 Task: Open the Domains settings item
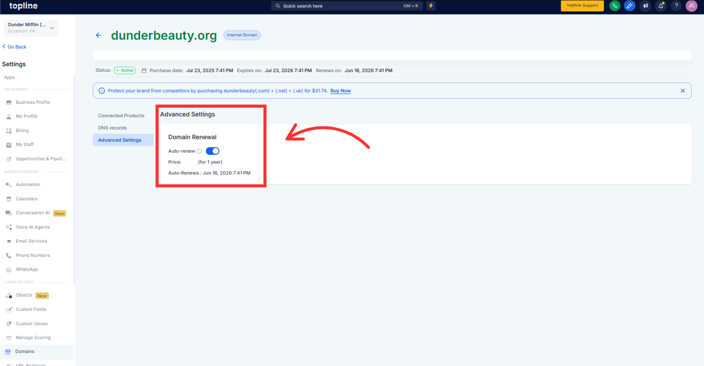pyautogui.click(x=37, y=352)
